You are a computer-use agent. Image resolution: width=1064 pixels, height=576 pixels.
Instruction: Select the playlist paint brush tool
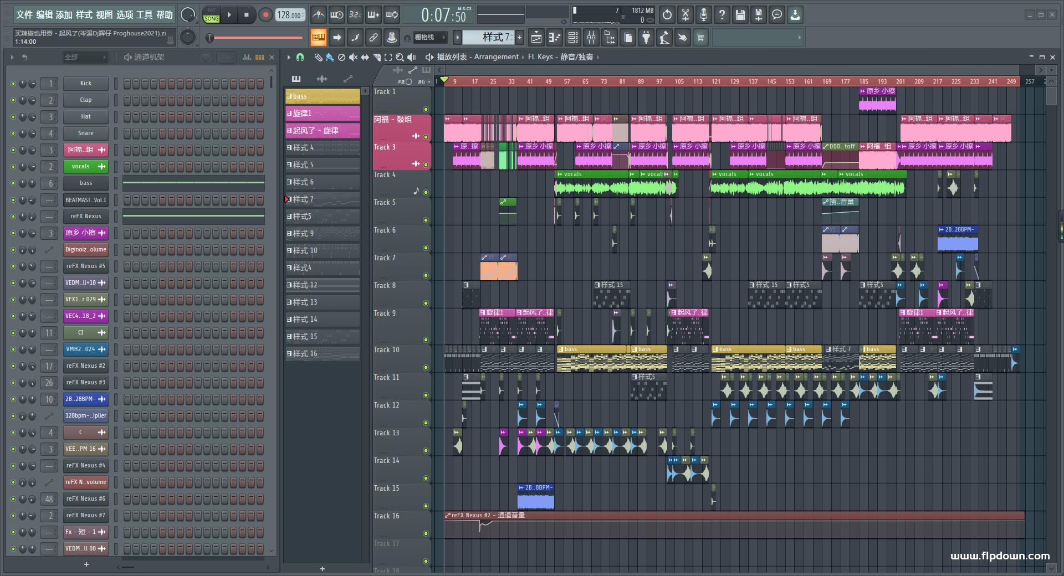click(330, 57)
